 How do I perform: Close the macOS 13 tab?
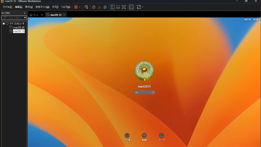click(64, 15)
